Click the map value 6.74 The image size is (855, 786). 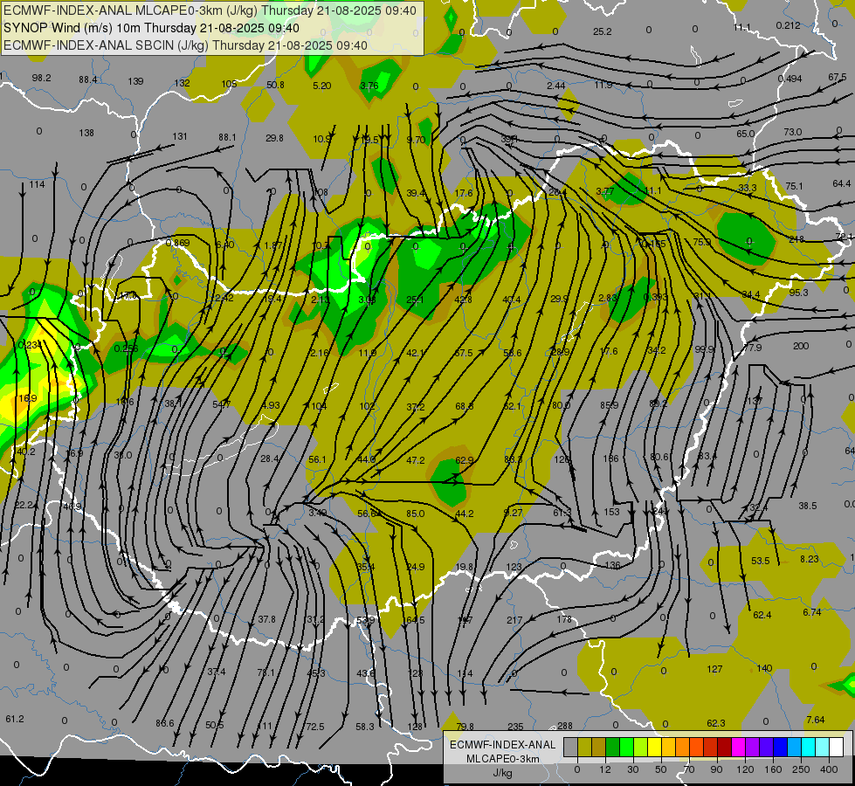tap(812, 612)
